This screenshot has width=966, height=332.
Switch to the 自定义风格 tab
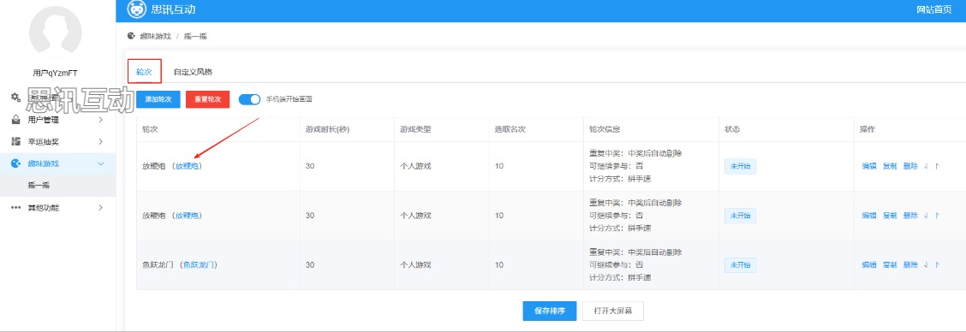point(193,72)
